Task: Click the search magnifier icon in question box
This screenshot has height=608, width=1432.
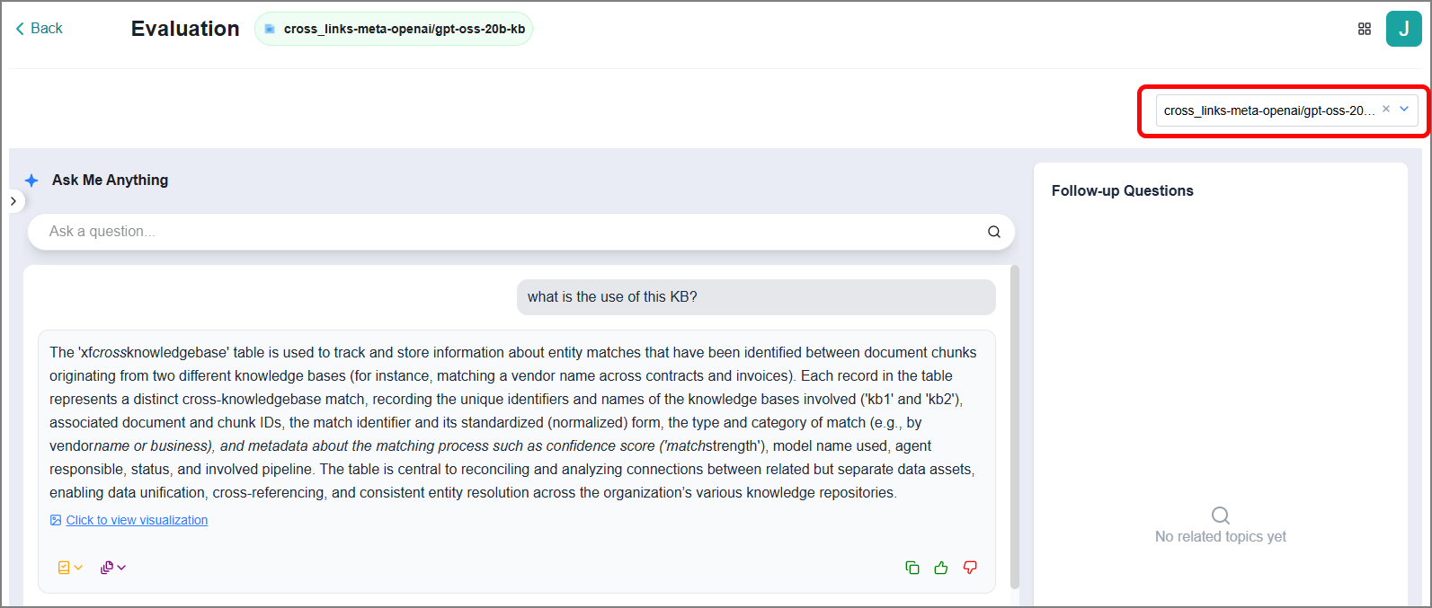Action: click(994, 232)
